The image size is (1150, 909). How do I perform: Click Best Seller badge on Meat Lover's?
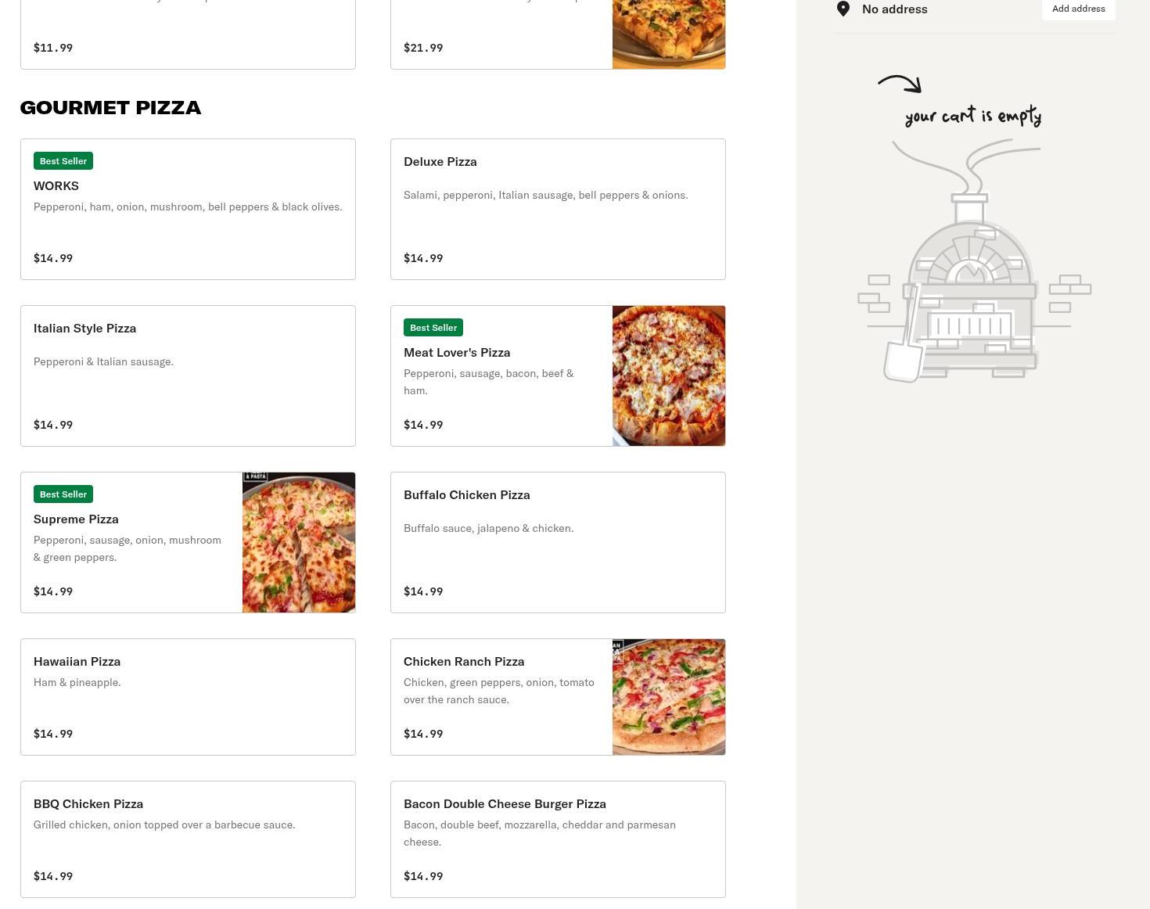tap(433, 328)
